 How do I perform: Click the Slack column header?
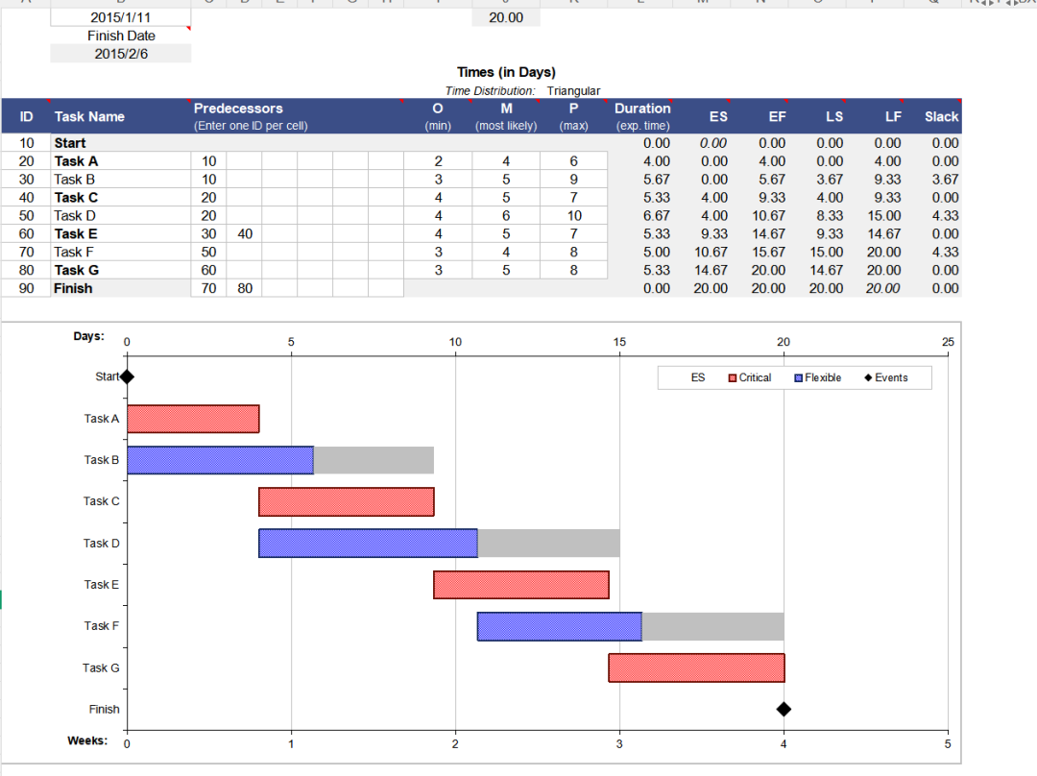[941, 116]
